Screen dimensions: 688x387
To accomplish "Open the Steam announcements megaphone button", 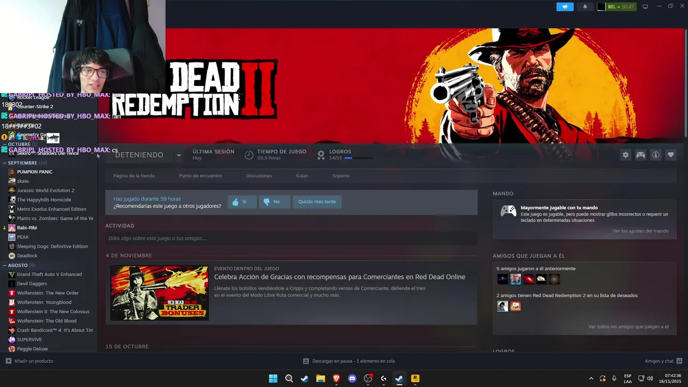I will pos(565,6).
